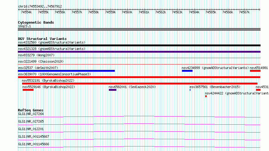Click the chr16:74553492..74567912 coordinate label
Viewport: 269px width, 151px height.
40,6
